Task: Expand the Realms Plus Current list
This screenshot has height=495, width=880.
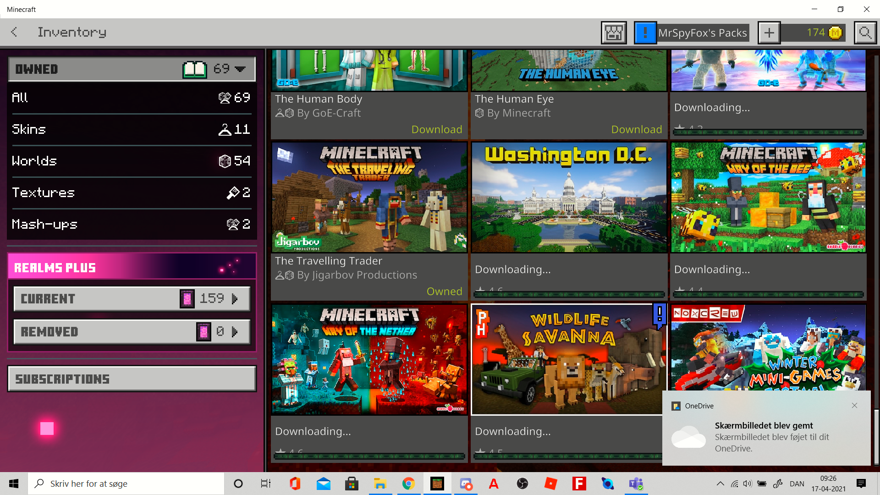Action: [132, 299]
